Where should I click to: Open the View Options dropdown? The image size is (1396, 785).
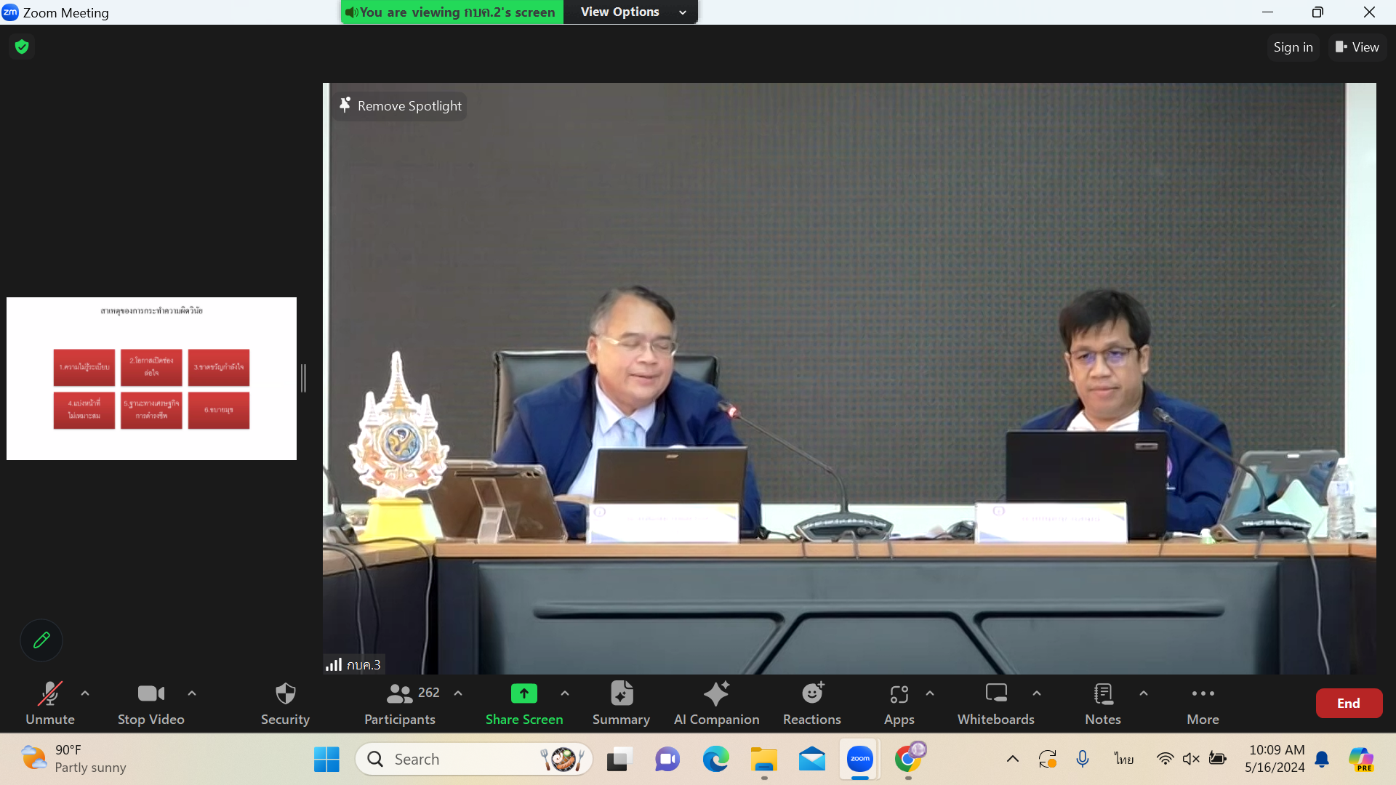[631, 12]
